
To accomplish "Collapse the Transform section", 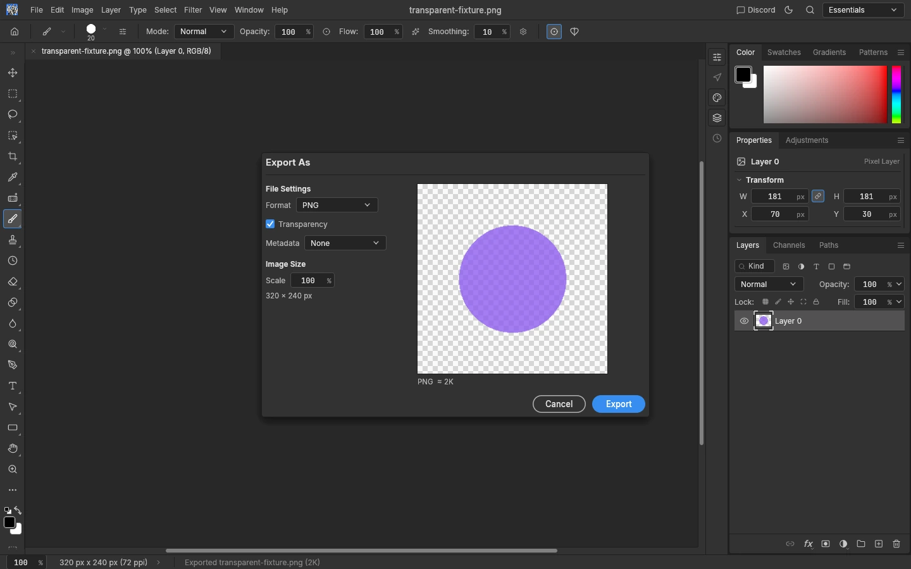I will [x=739, y=180].
